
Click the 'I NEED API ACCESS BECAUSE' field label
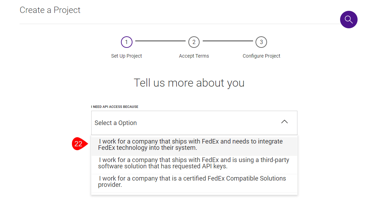pyautogui.click(x=115, y=107)
